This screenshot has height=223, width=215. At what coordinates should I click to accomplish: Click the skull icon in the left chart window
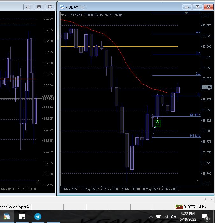(x=39, y=182)
